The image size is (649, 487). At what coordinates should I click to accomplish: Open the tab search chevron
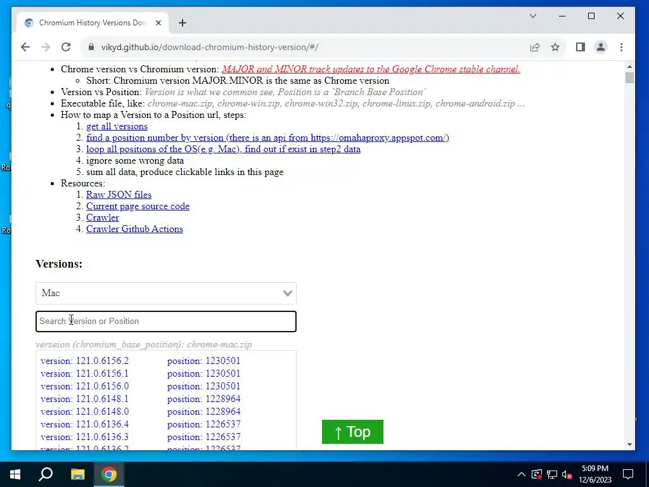pos(533,16)
